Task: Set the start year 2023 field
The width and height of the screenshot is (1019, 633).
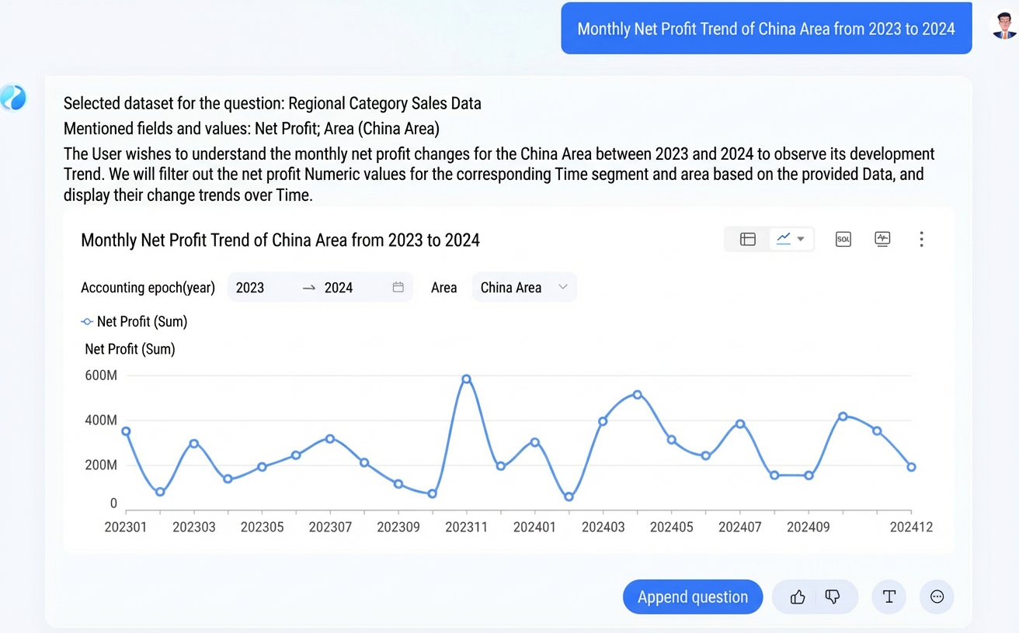Action: (250, 288)
